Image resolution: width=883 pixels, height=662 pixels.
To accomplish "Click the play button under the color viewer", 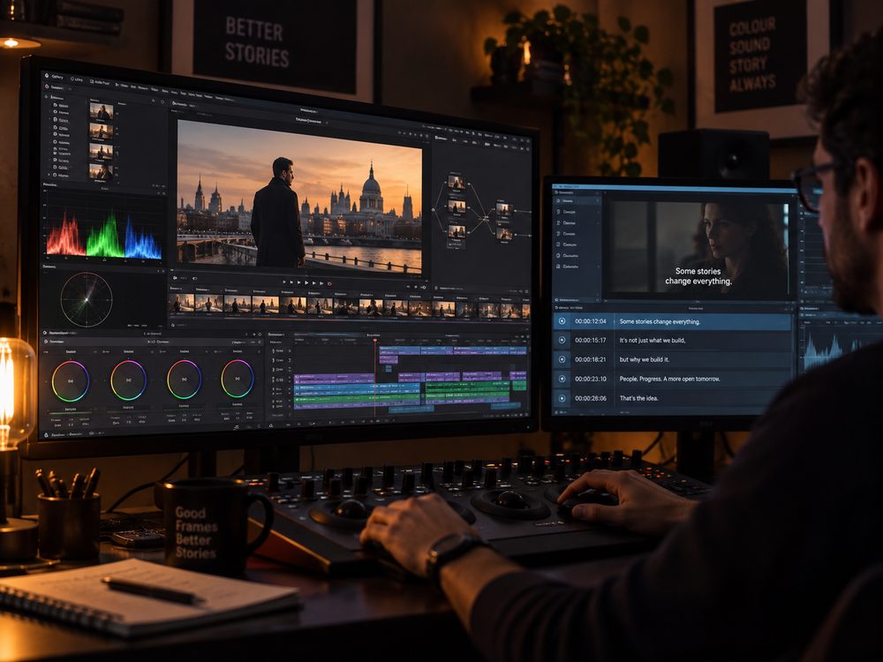I will [x=306, y=282].
